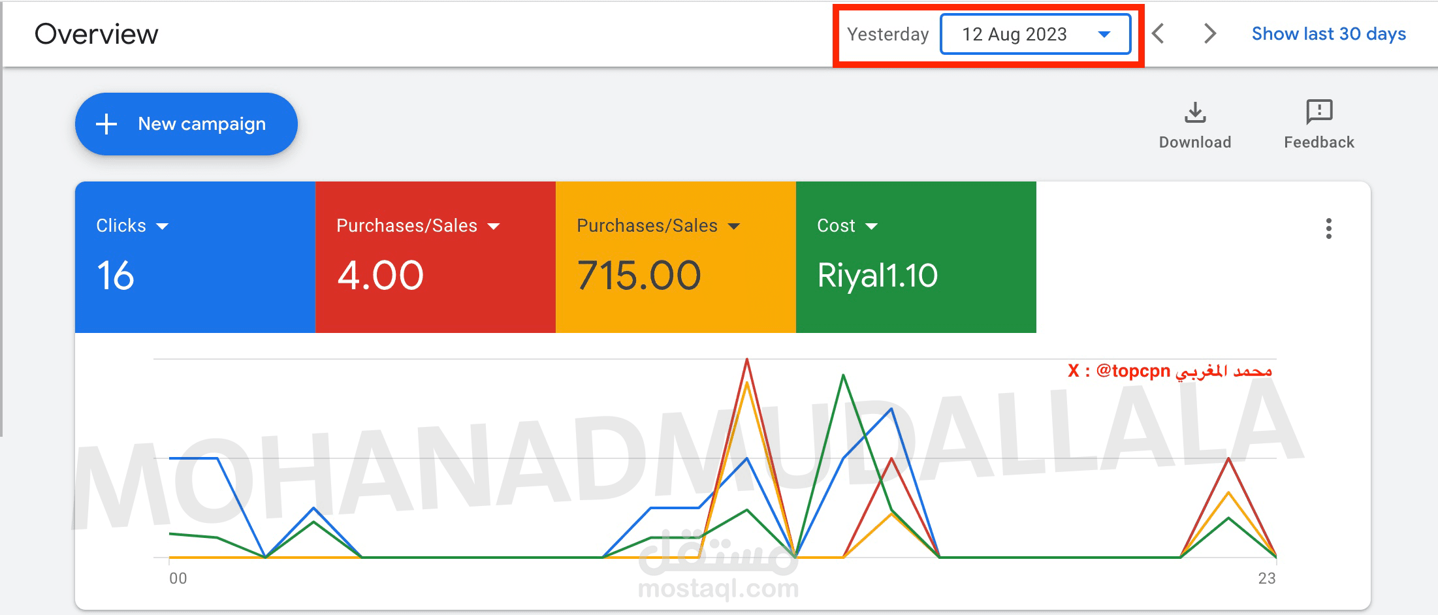Select the blue scorecard value 16
Screen dimensions: 1438x615
pyautogui.click(x=116, y=275)
